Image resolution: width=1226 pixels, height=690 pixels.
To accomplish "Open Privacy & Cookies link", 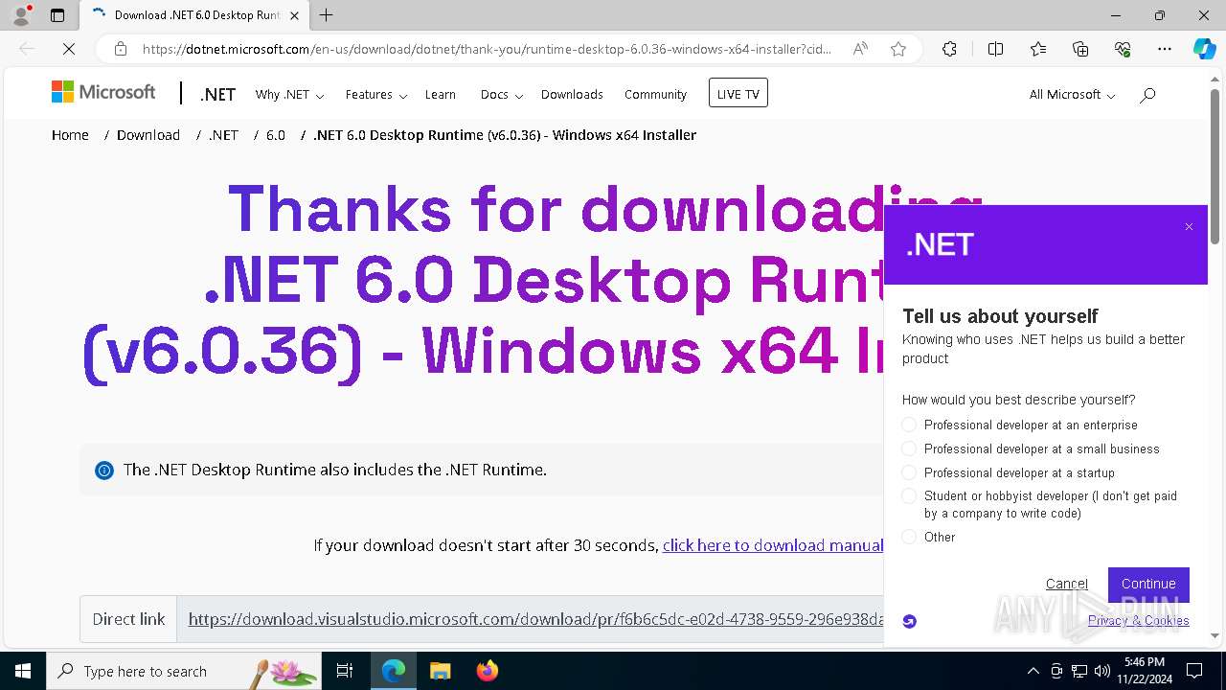I will tap(1139, 621).
